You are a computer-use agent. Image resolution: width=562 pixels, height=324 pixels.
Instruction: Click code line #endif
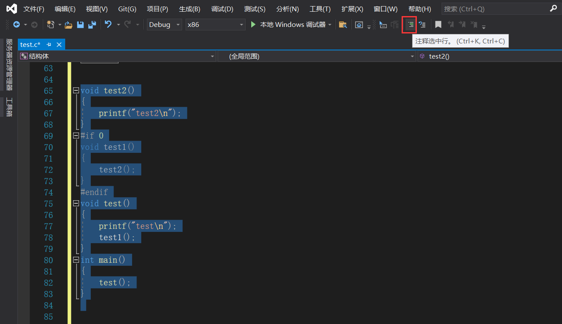pos(94,192)
